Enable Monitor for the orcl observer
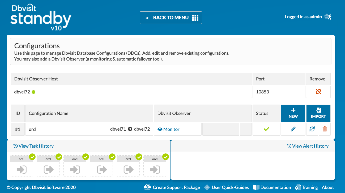 (168, 129)
